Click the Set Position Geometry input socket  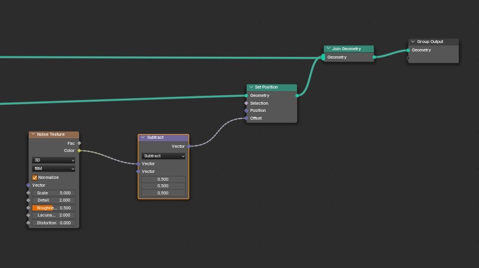[246, 96]
